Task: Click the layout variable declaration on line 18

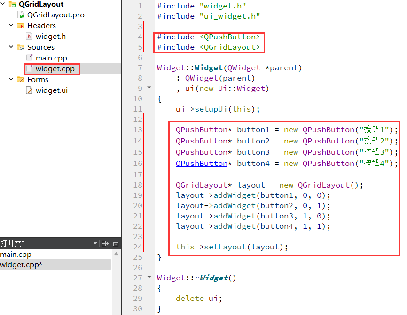Action: point(251,185)
